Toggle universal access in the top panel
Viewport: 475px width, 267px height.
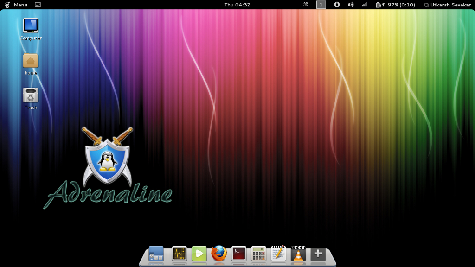point(336,5)
